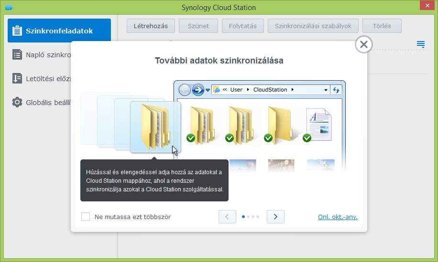
Task: Click the 'További adatok szinkronizálása' heading
Action: (x=219, y=61)
